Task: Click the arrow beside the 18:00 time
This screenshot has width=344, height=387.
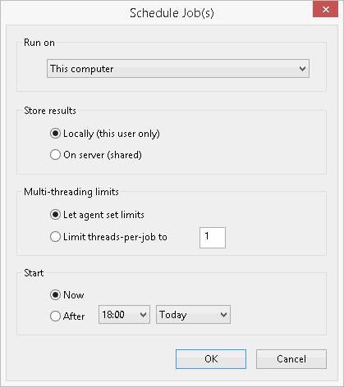Action: point(143,315)
